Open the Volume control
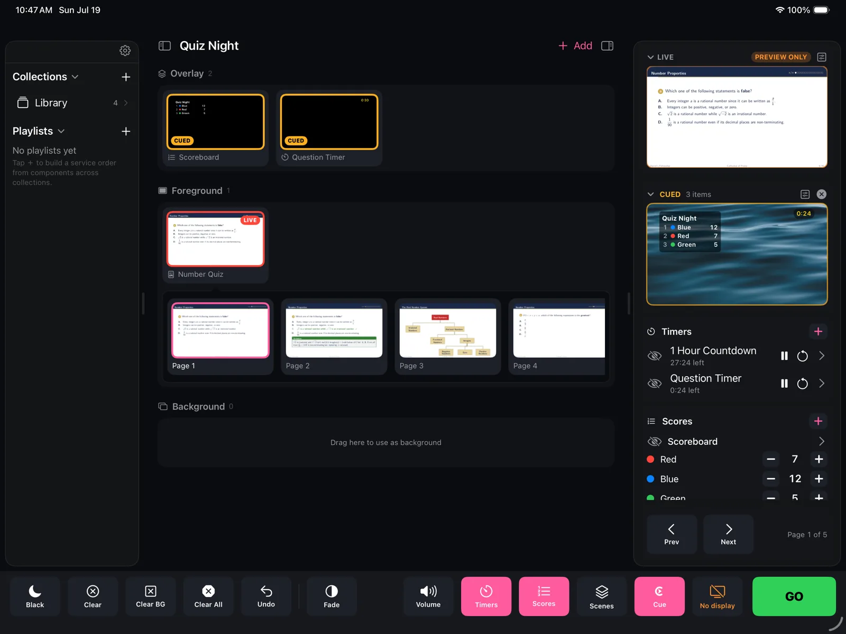846x634 pixels. (428, 596)
